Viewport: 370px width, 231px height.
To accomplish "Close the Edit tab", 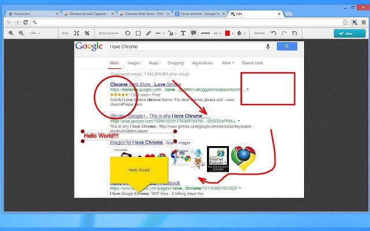I will 279,14.
